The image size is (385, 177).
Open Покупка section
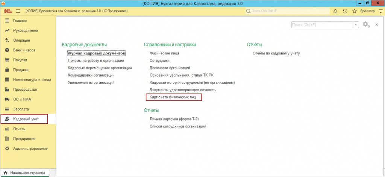28,60
